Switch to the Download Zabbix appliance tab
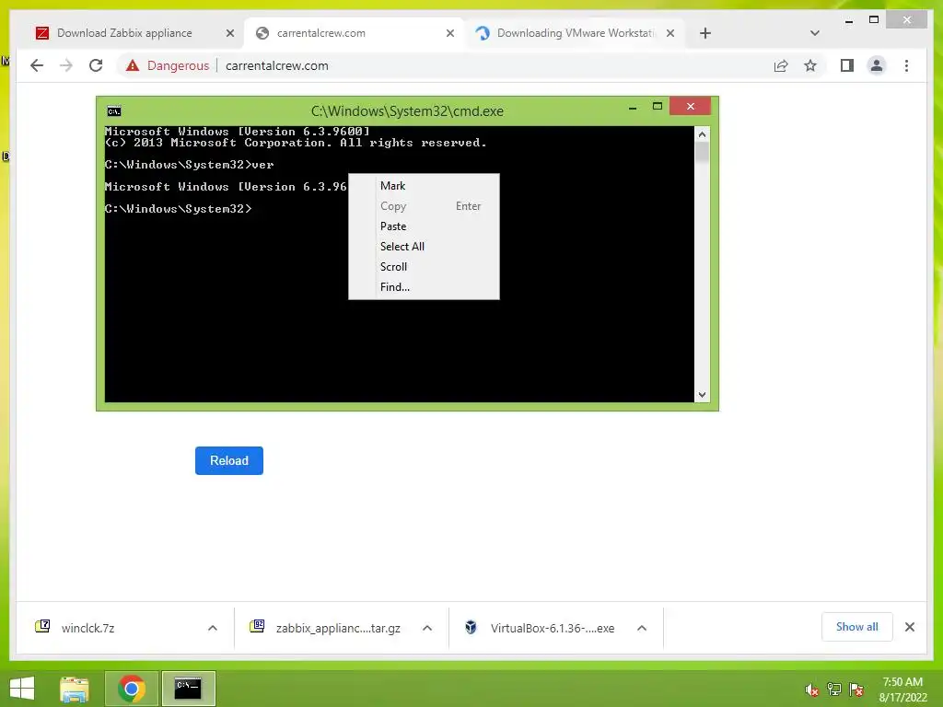943x707 pixels. [x=124, y=33]
